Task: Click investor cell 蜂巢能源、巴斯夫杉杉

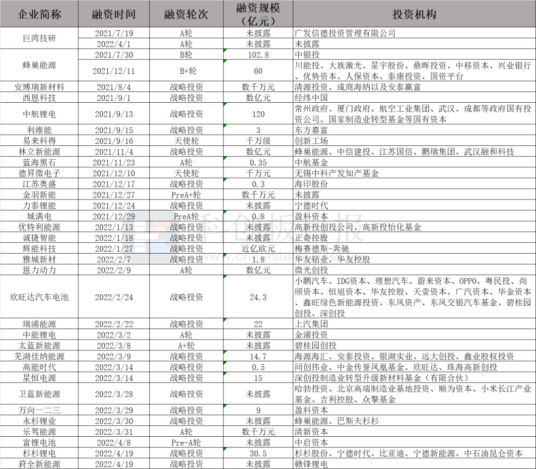Action: 414,421
